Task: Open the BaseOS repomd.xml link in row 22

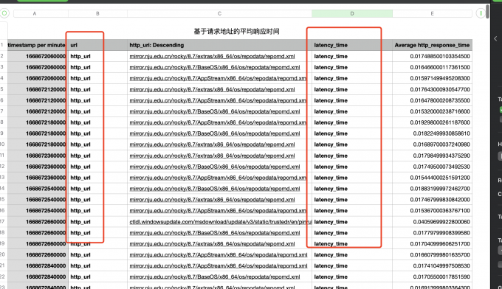Action: (x=215, y=277)
